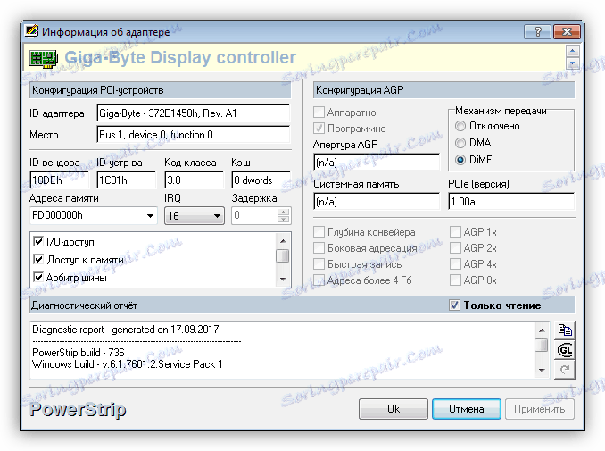Click the Место bus location field
605x451 pixels.
click(x=194, y=135)
